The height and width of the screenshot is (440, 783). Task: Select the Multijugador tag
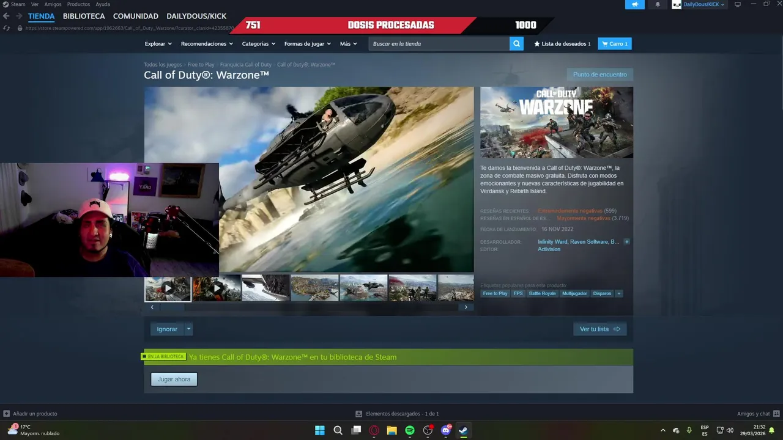574,293
